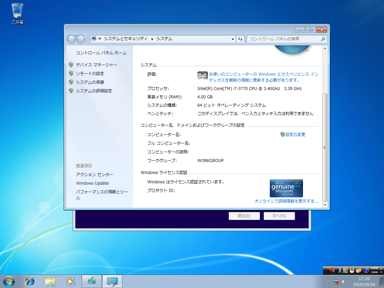Click the blue IME help tray icon
384x288 pixels.
366,270
